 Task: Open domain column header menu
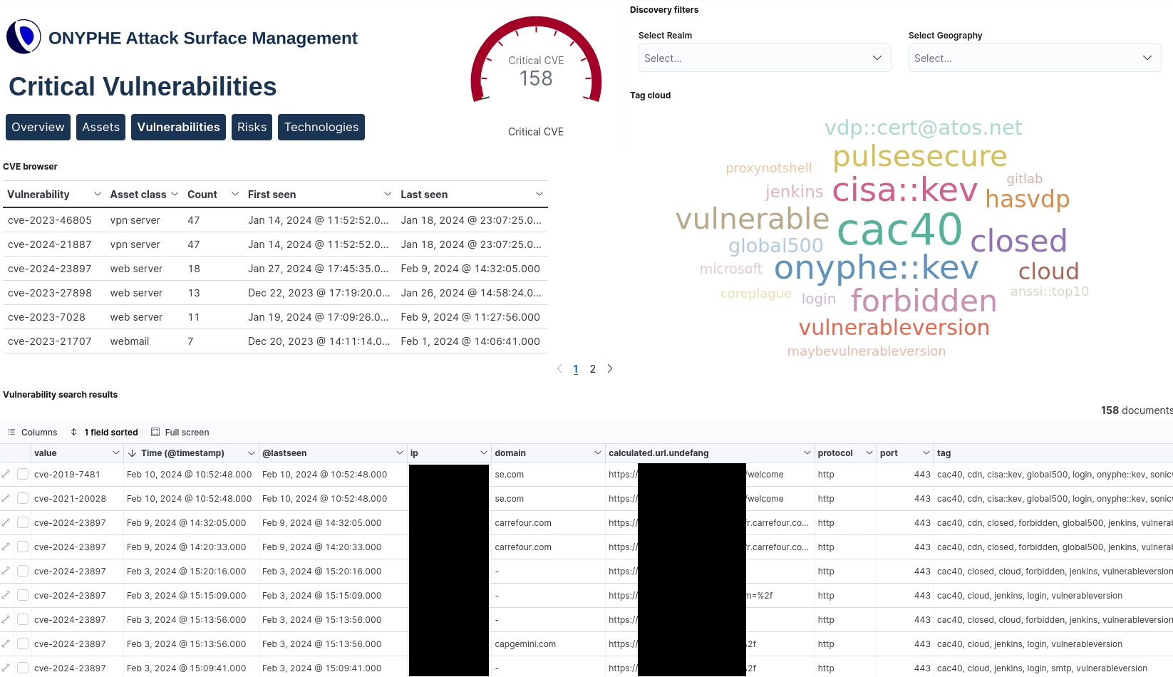[x=598, y=453]
